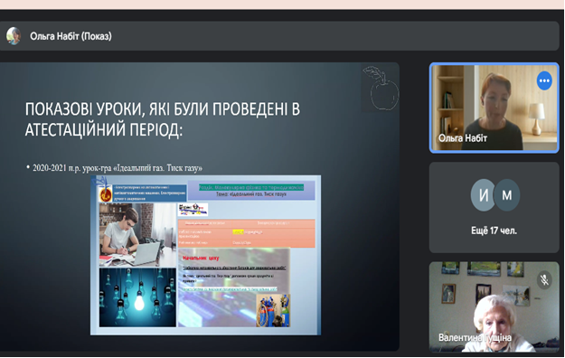Click the orange table in embedded slide
This screenshot has width=565, height=358.
point(247,233)
